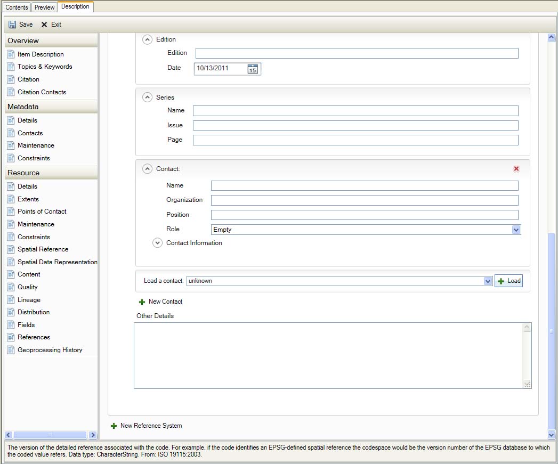
Task: Remove contact with red X icon
Action: pyautogui.click(x=516, y=169)
